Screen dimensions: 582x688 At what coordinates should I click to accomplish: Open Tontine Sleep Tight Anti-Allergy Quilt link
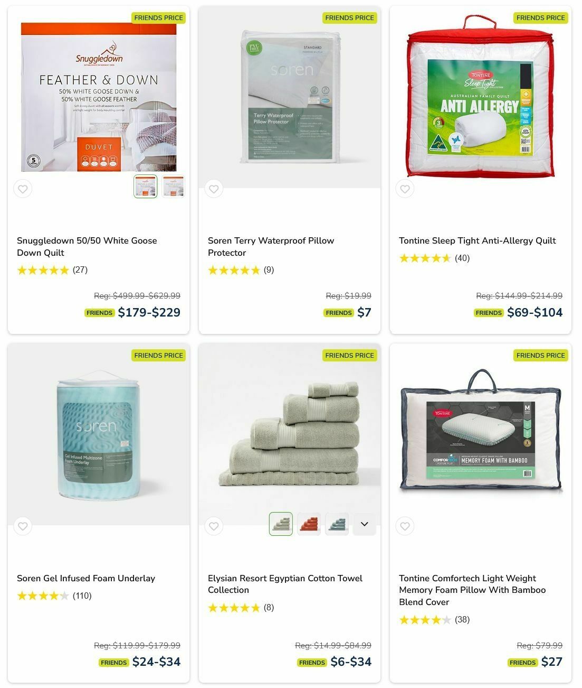pyautogui.click(x=478, y=241)
